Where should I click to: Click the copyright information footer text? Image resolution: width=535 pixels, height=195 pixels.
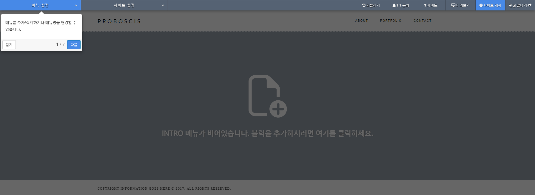coord(164,188)
